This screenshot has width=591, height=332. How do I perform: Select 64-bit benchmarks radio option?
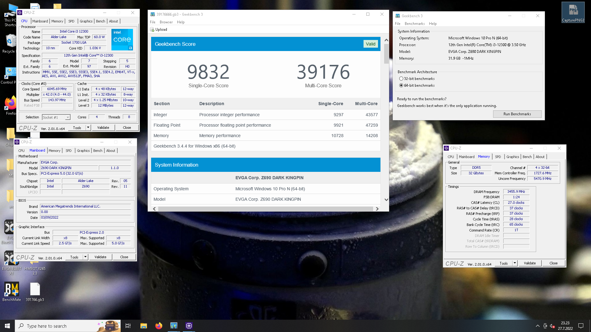coord(401,85)
